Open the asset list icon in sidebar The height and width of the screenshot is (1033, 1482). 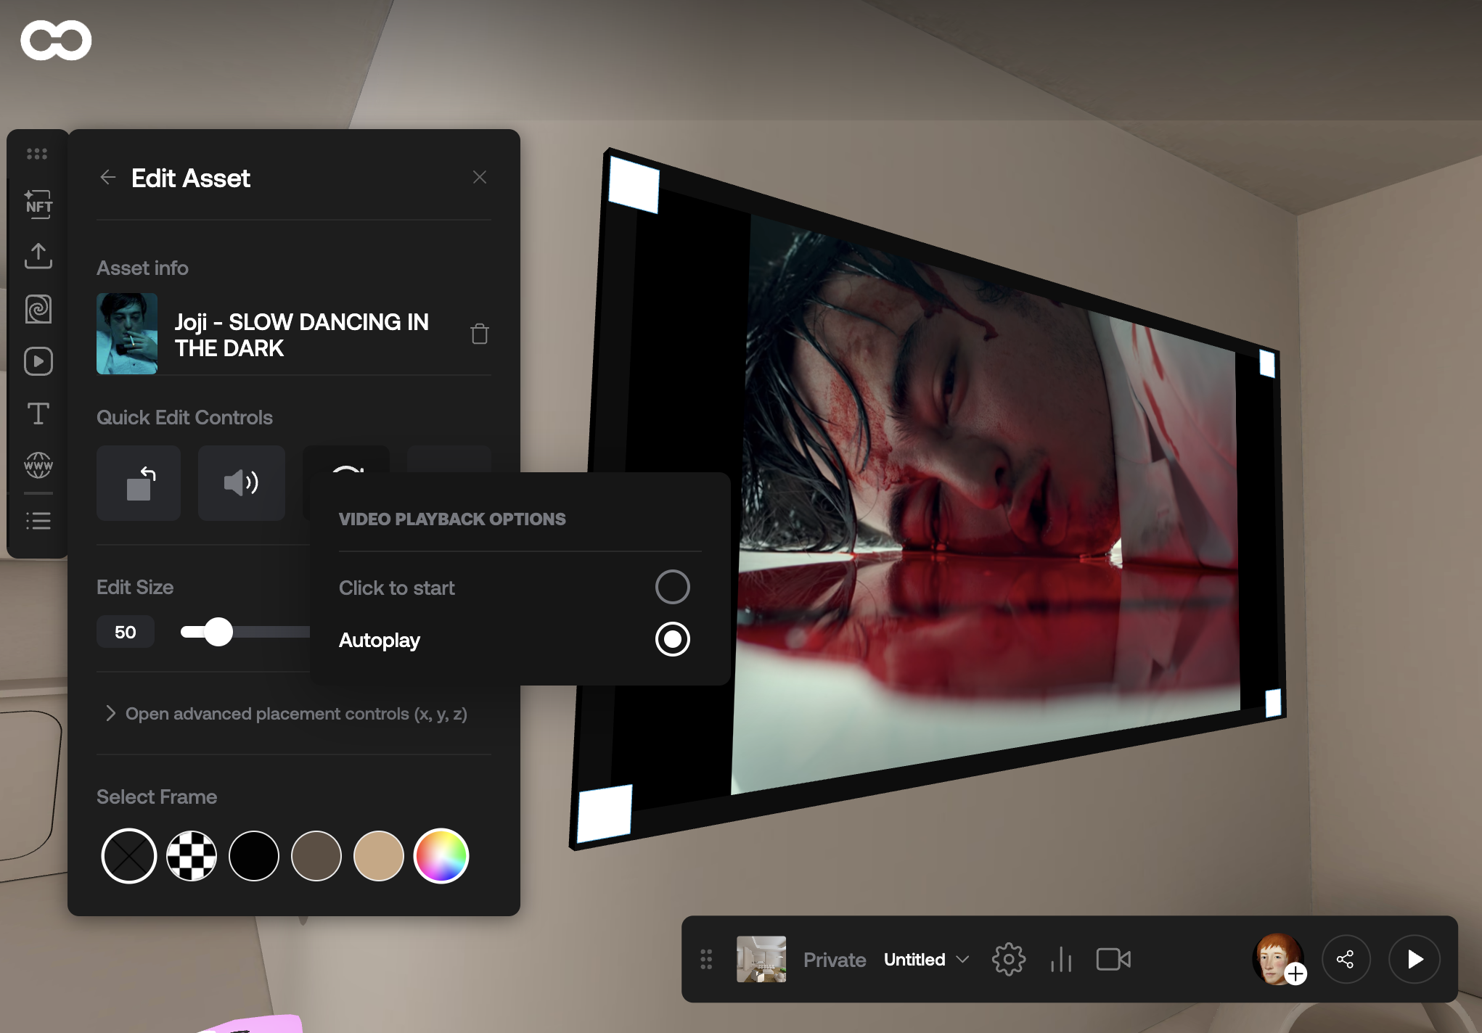point(38,521)
